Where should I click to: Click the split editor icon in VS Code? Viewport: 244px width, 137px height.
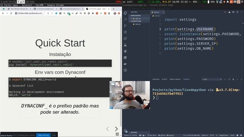tap(237, 12)
